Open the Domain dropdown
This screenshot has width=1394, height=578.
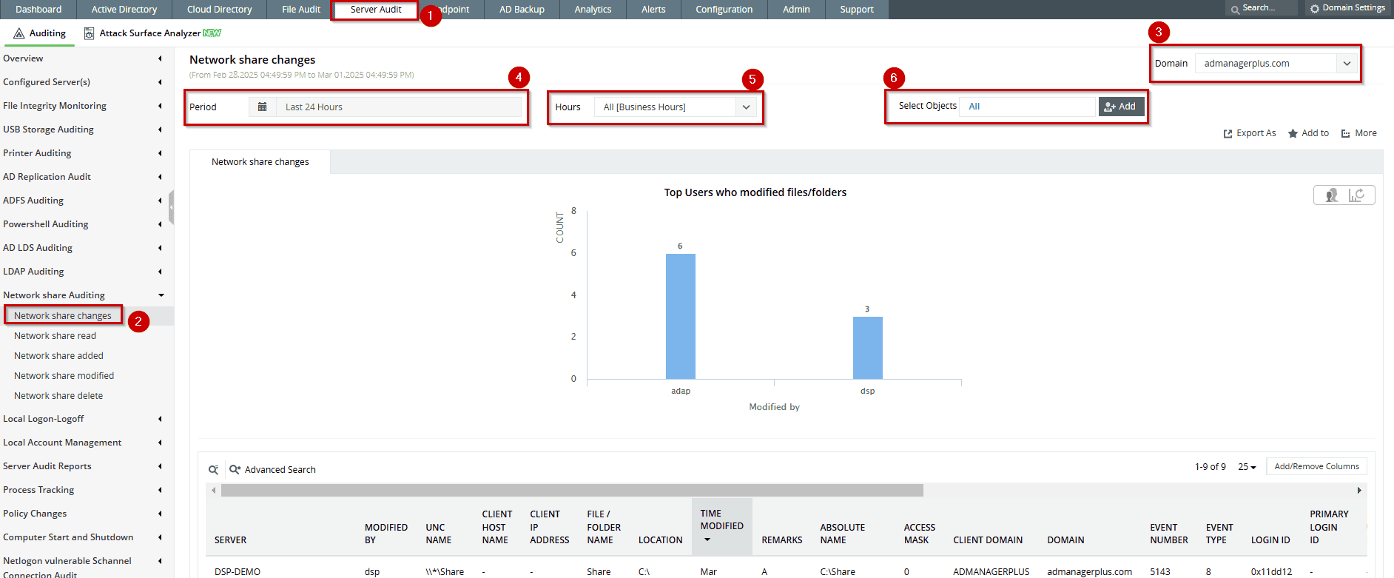coord(1347,64)
